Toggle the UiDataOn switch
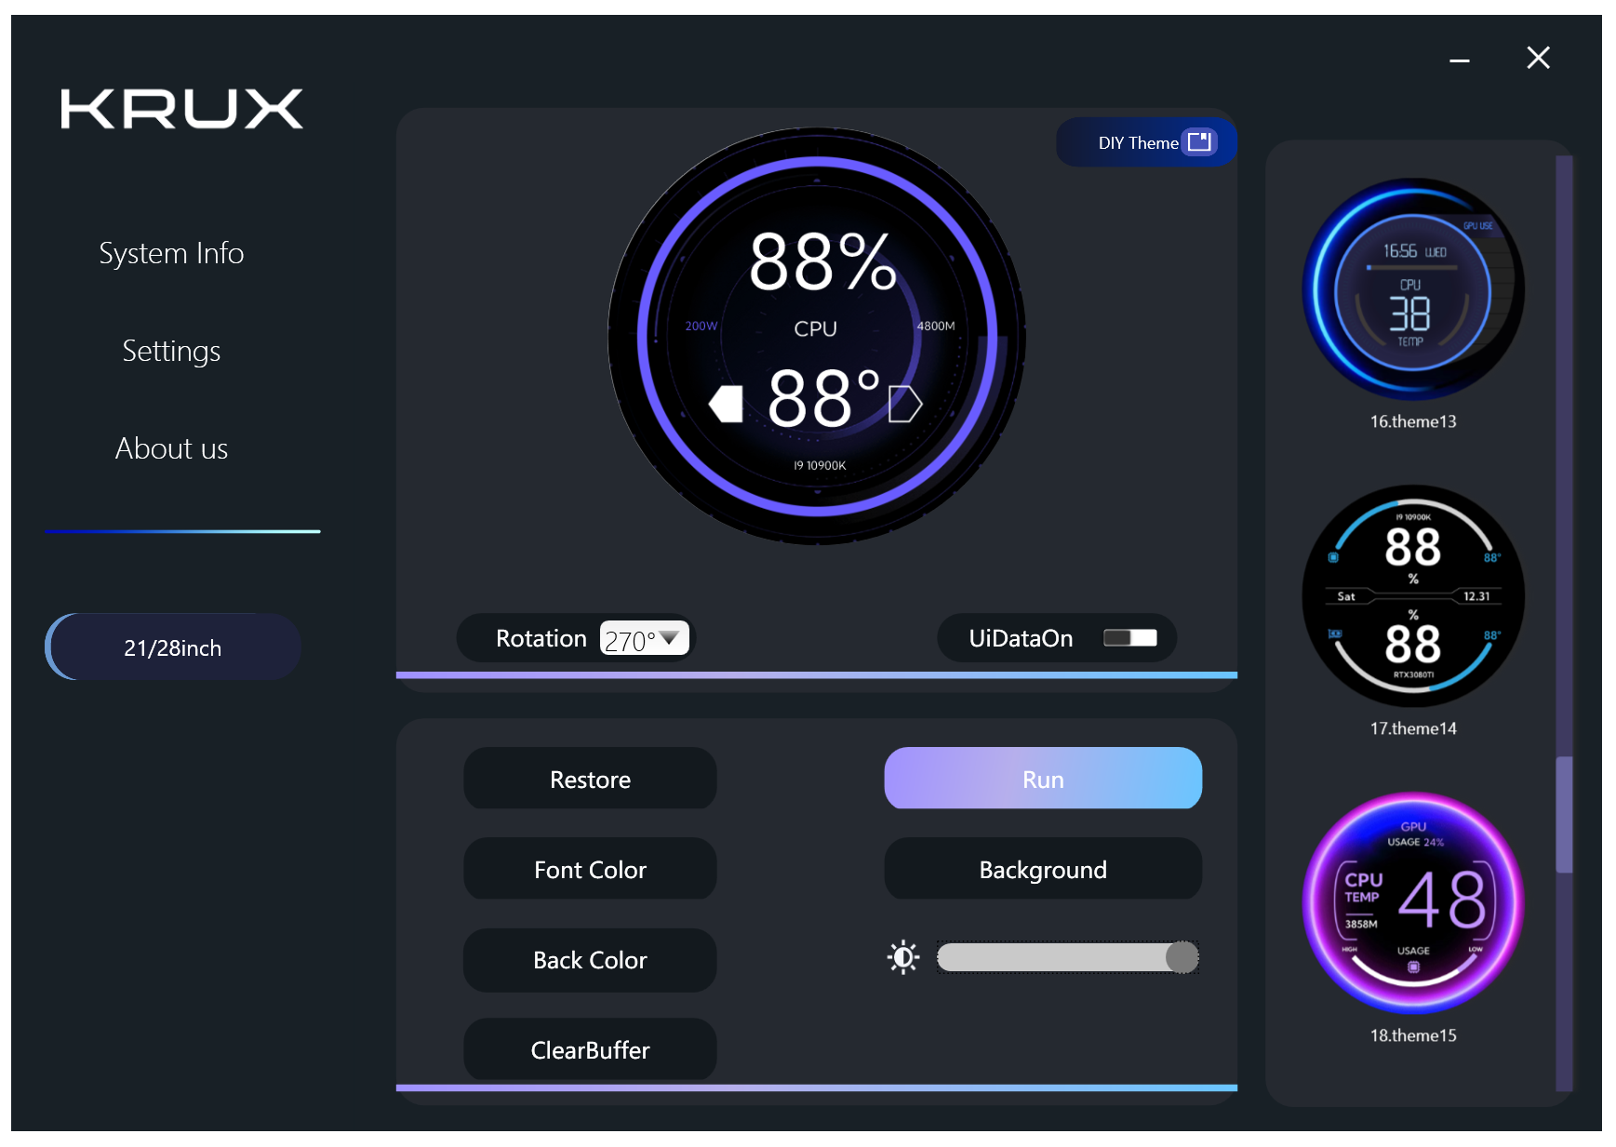Viewport: 1616px width, 1147px height. [1129, 638]
